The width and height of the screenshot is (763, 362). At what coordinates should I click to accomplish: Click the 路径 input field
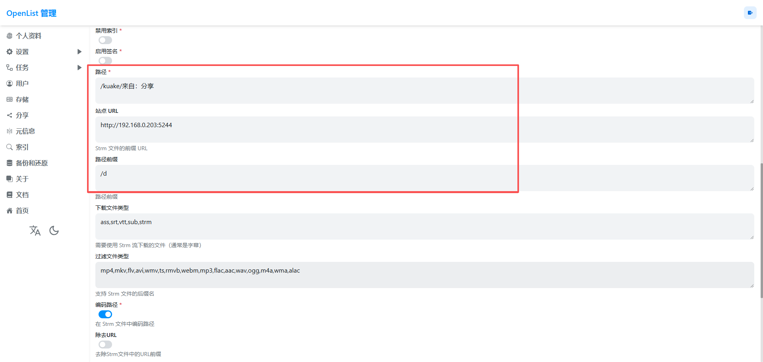[x=425, y=91]
